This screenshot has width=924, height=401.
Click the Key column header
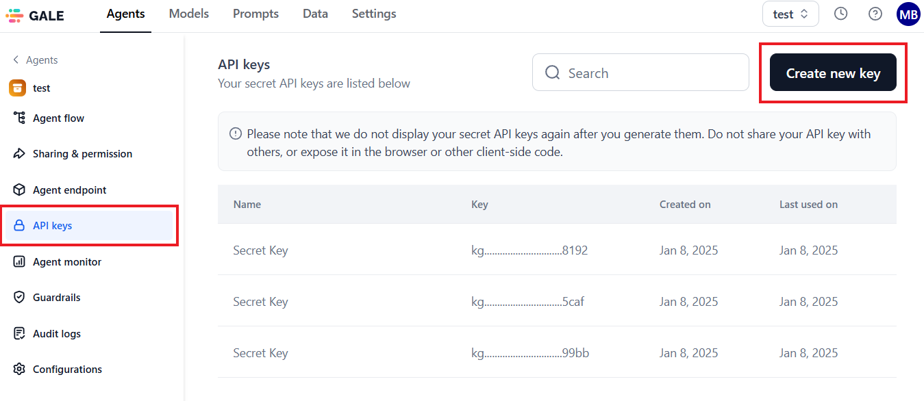(x=479, y=204)
